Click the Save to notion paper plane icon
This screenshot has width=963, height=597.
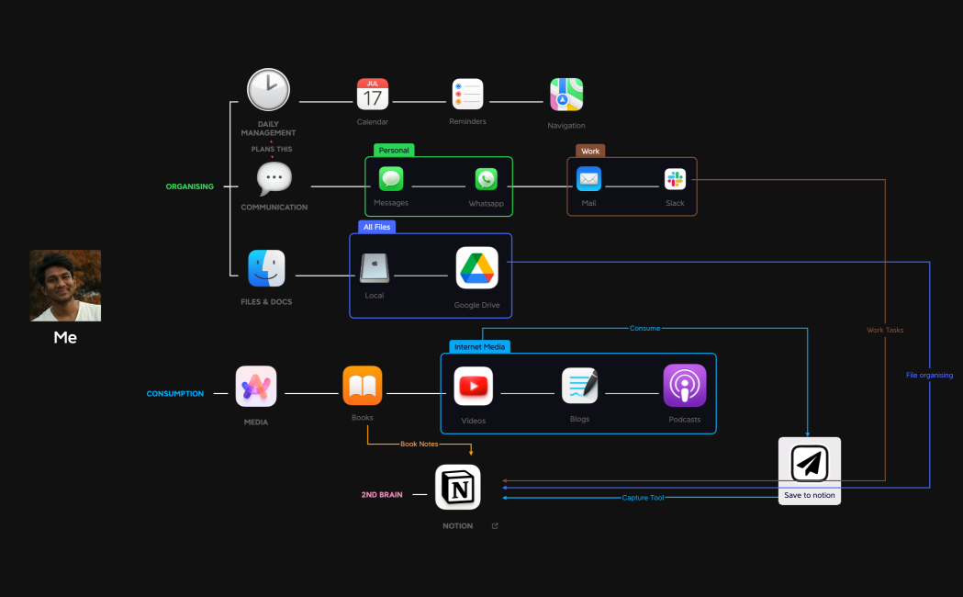pyautogui.click(x=809, y=463)
